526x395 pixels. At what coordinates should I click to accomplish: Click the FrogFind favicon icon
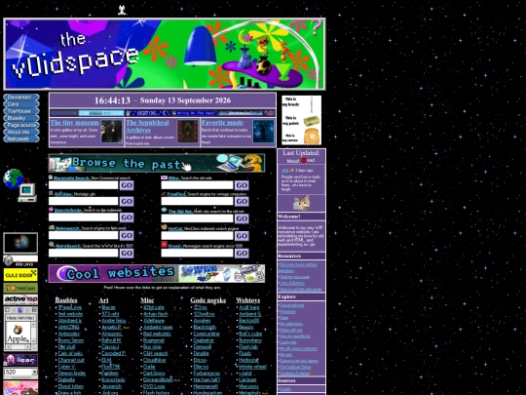coord(164,193)
